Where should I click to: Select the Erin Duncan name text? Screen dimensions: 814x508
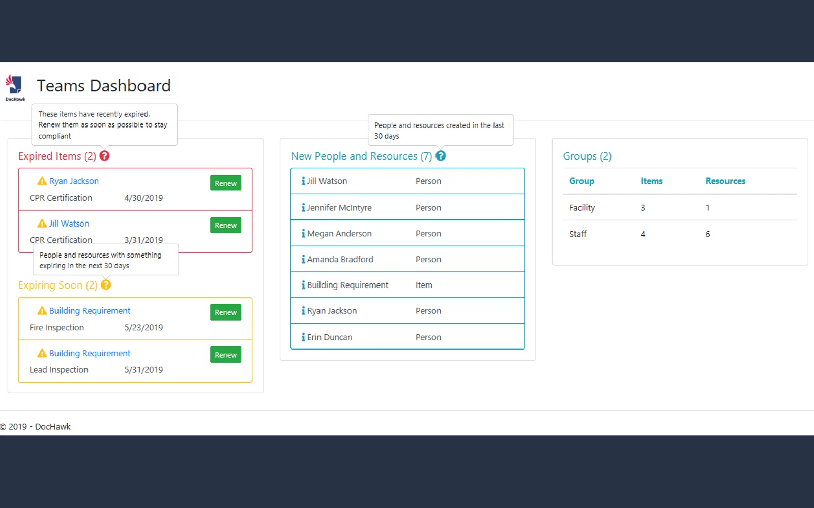coord(329,337)
